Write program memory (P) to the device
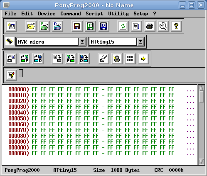This screenshot has height=176, width=207. pos(71,59)
